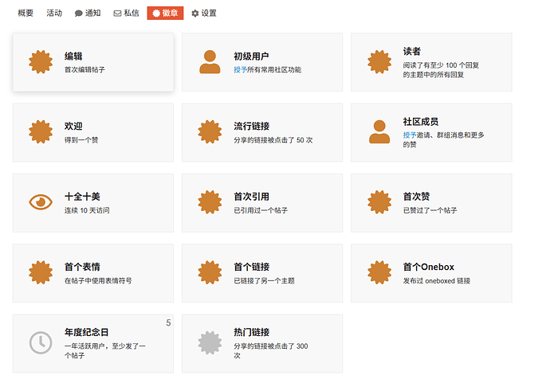This screenshot has height=387, width=550.
Task: Open the 年度纪念日 badge title
Action: (x=86, y=332)
